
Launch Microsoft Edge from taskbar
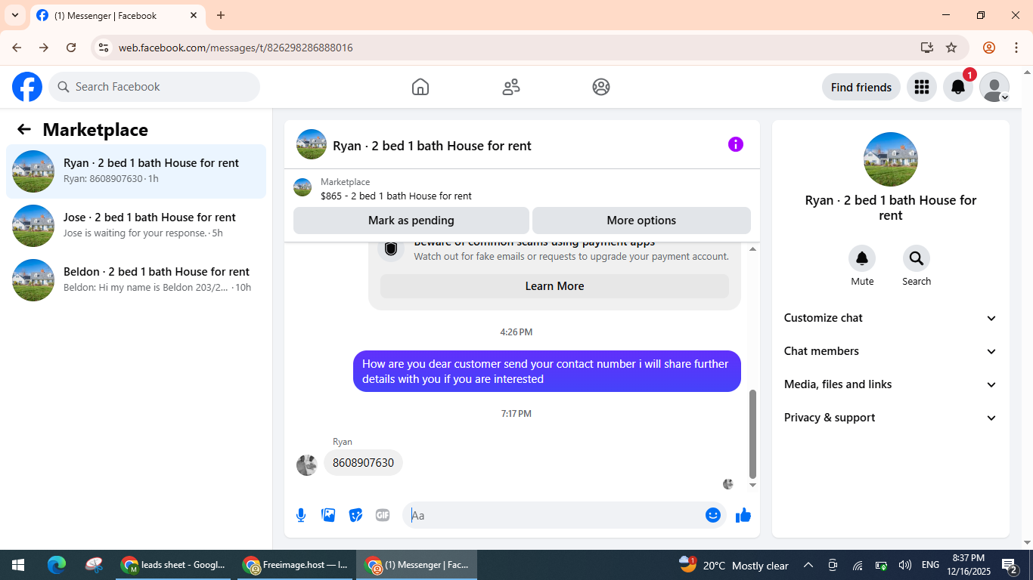[x=57, y=565]
